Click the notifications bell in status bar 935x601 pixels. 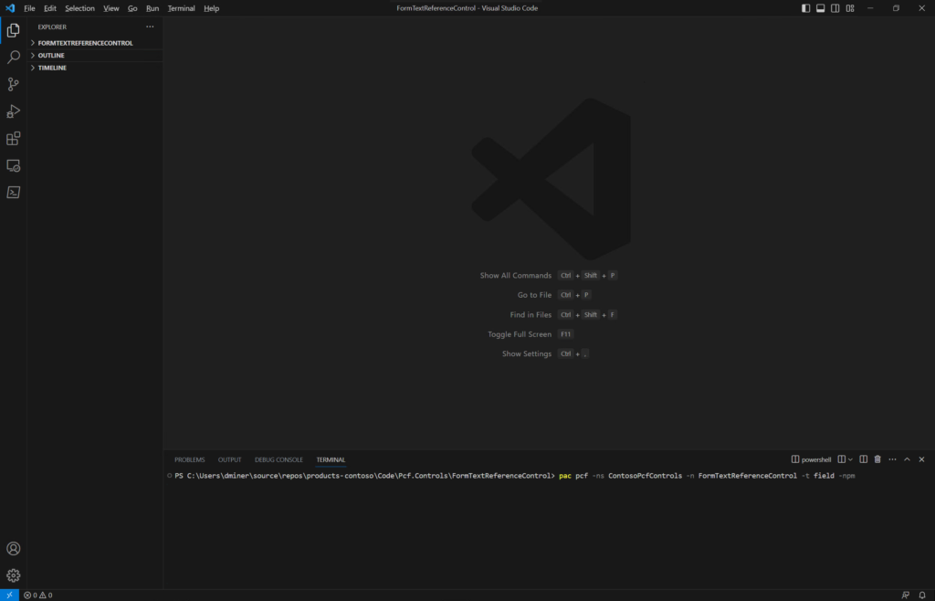pos(921,595)
